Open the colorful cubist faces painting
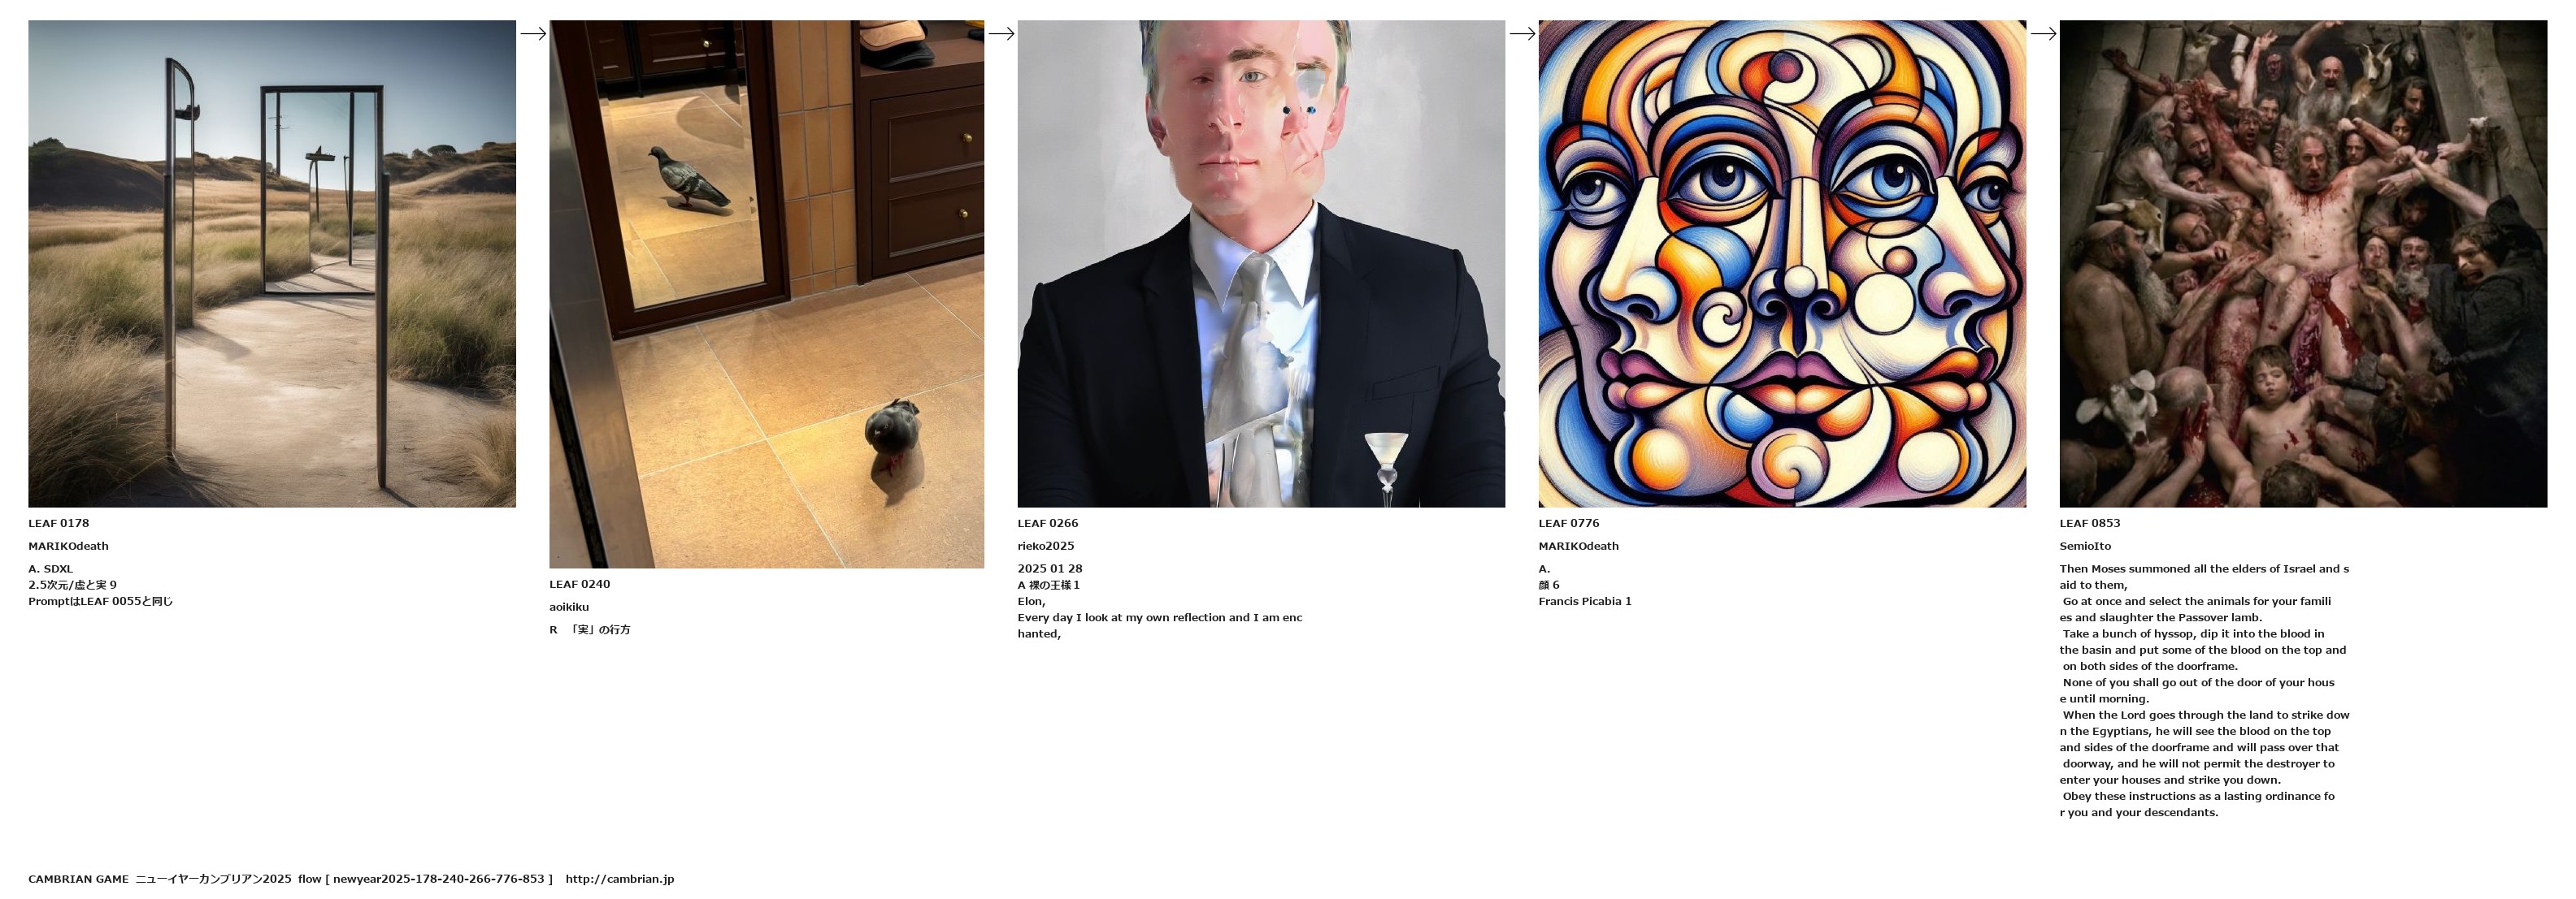 point(1782,264)
